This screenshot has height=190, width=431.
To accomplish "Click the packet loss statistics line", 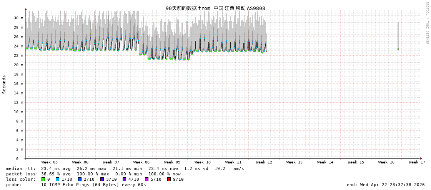I will click(x=93, y=174).
